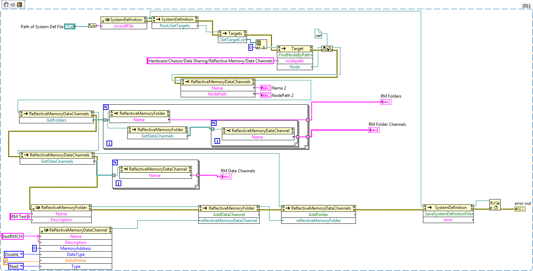Click the RM Folders label
The height and width of the screenshot is (271, 533).
tap(391, 96)
